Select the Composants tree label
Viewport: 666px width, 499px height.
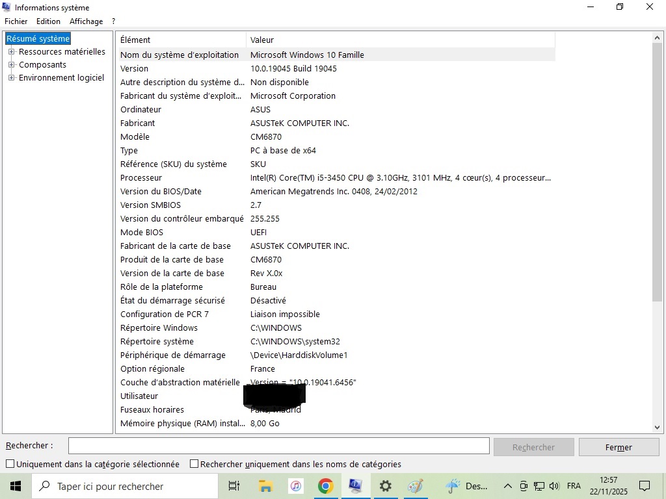42,65
